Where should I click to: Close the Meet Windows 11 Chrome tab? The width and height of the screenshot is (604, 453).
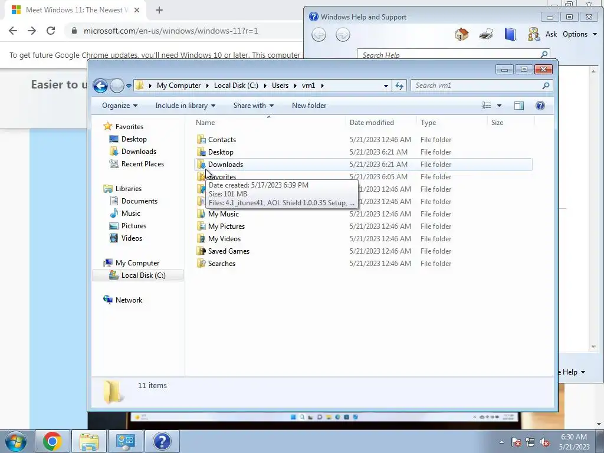(x=137, y=10)
